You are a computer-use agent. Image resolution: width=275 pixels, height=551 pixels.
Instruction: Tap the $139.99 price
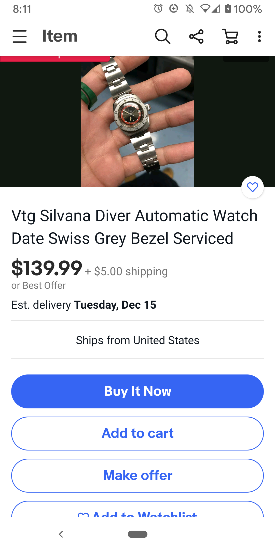coord(47,268)
